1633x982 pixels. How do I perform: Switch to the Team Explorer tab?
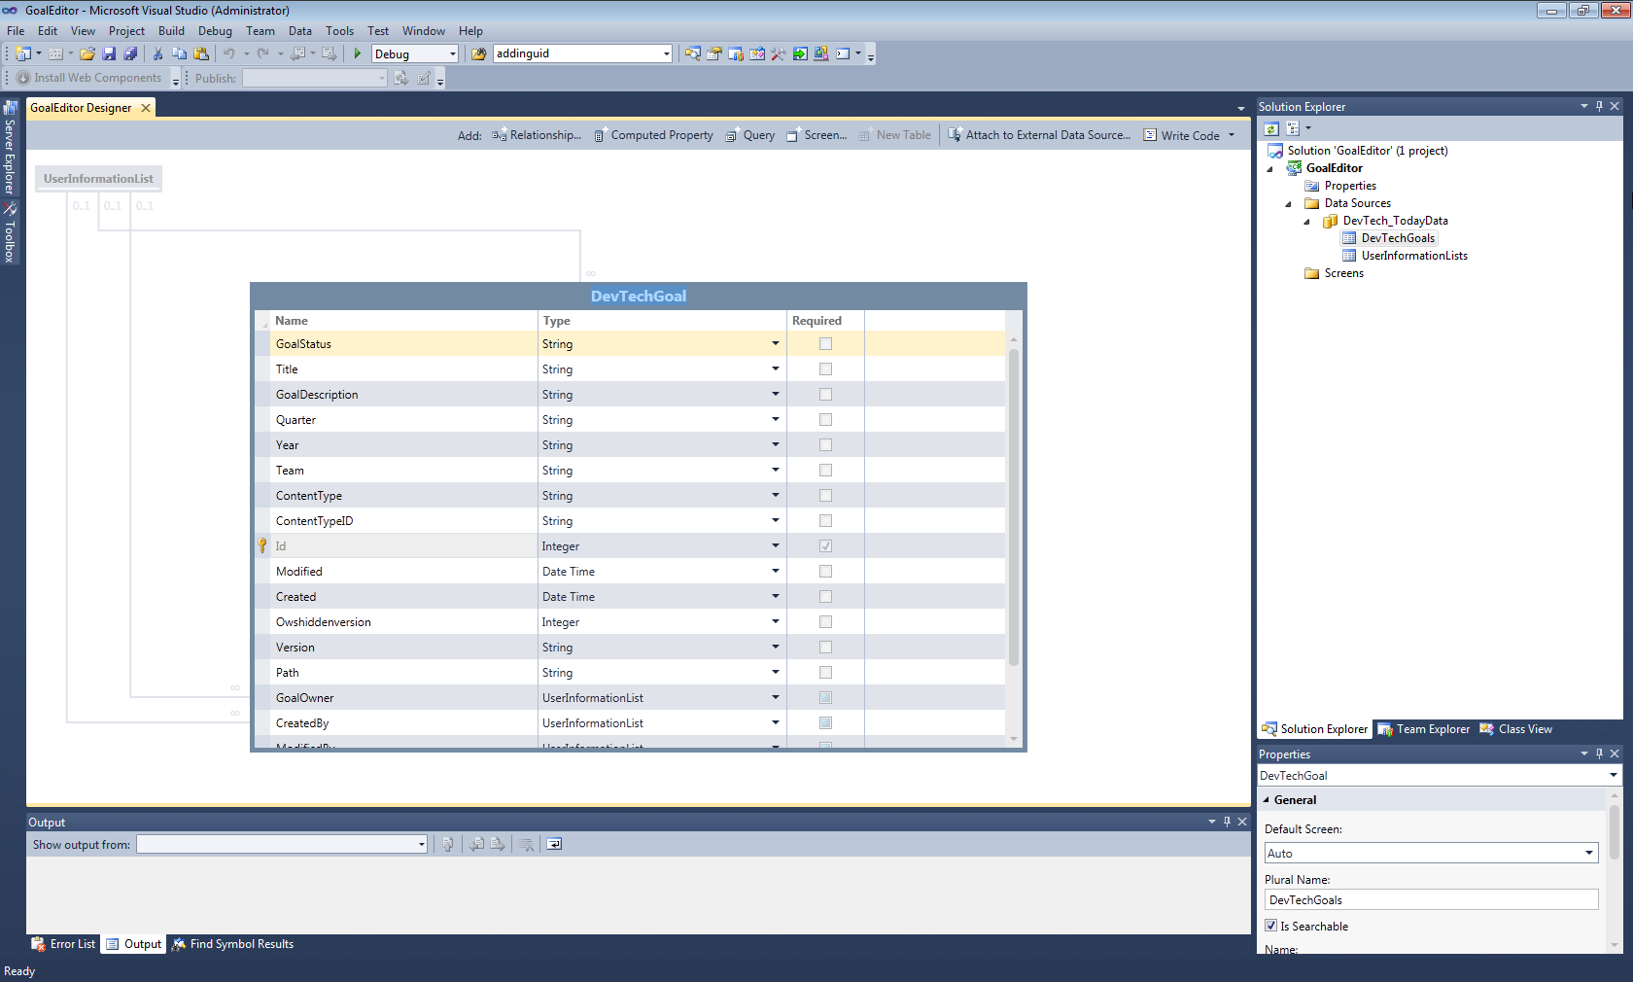click(x=1424, y=729)
